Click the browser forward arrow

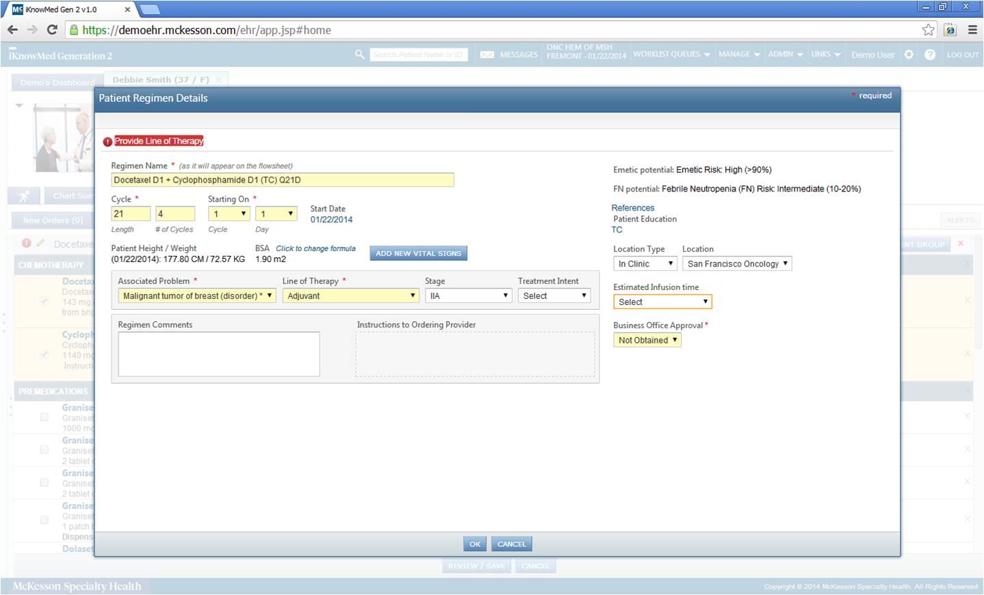click(32, 30)
